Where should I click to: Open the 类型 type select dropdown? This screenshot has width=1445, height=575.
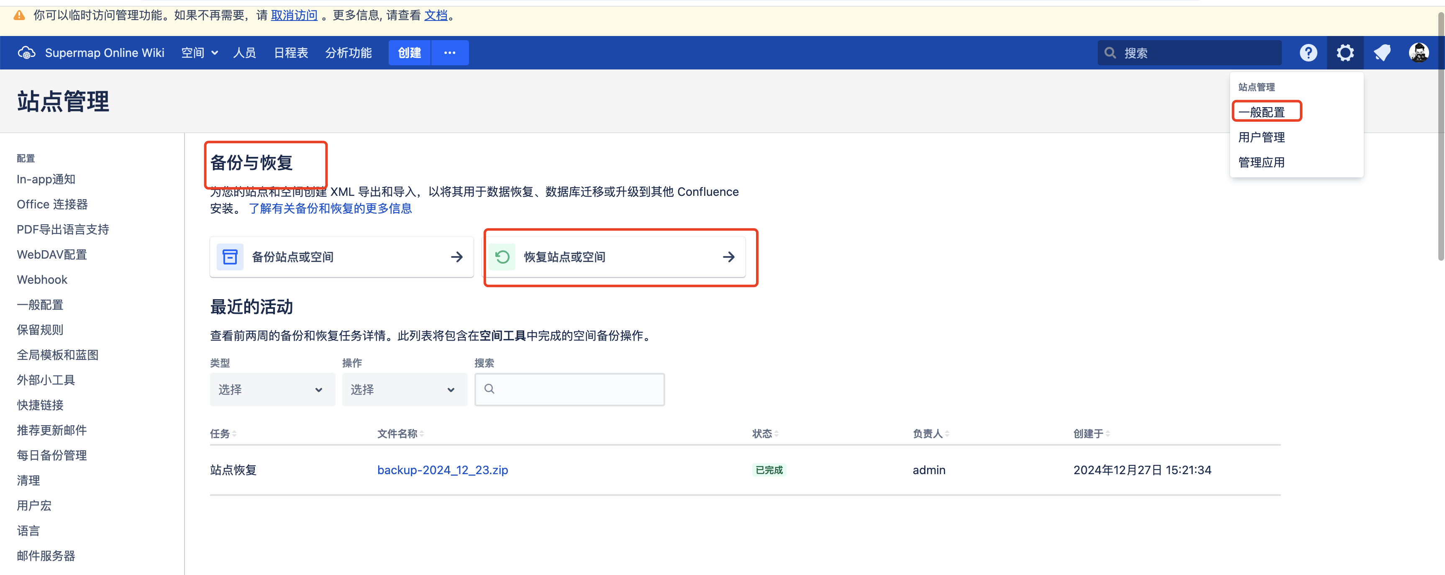click(272, 389)
